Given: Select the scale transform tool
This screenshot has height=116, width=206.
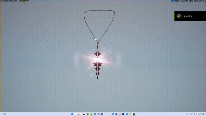Looking at the screenshot, I should point(178,1).
